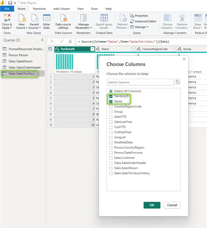The height and width of the screenshot is (228, 207).
Task: Click the table corner menu icon
Action: pyautogui.click(x=50, y=49)
